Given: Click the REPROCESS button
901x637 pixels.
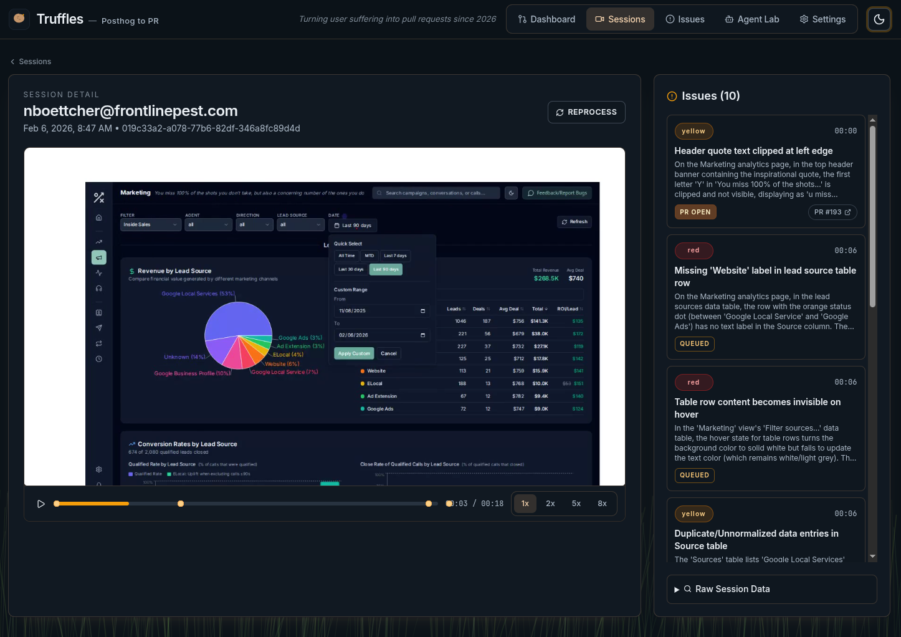Looking at the screenshot, I should pos(586,112).
